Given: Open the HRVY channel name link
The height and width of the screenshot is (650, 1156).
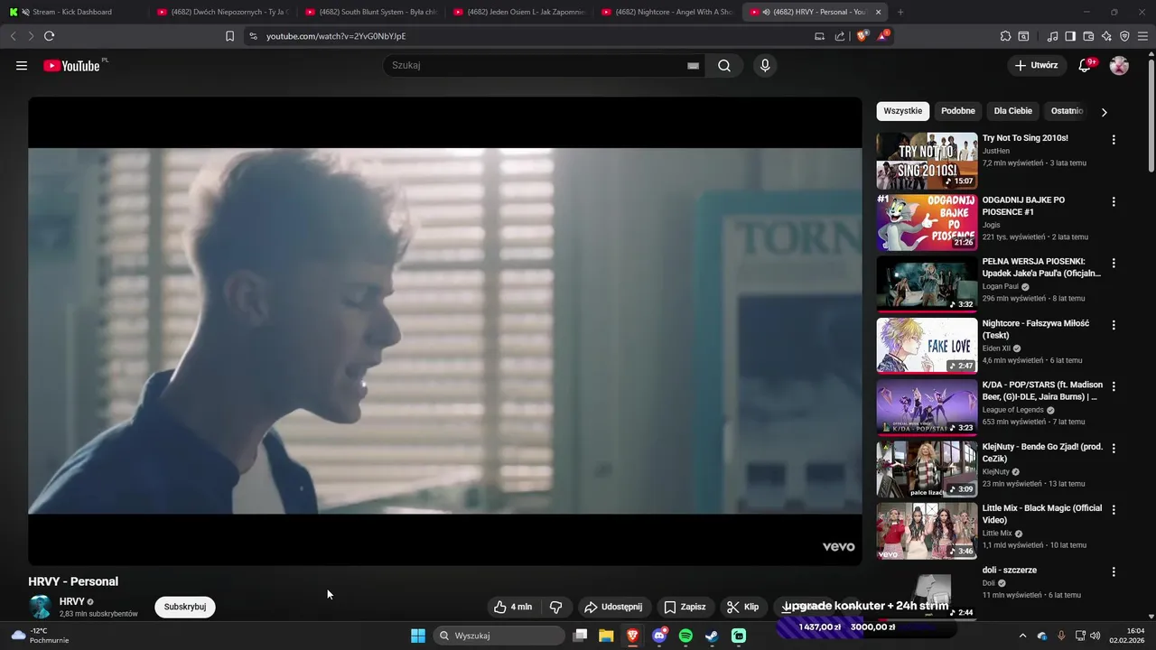Looking at the screenshot, I should pyautogui.click(x=71, y=601).
